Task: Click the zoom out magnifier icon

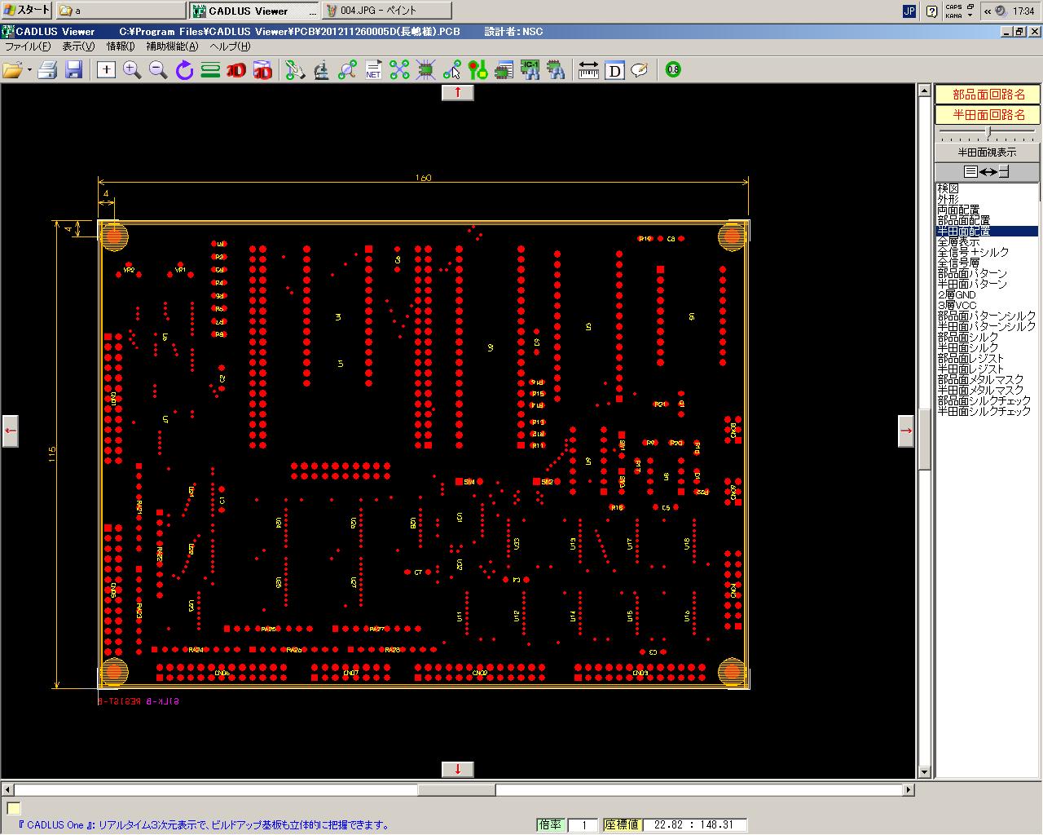Action: pyautogui.click(x=158, y=70)
